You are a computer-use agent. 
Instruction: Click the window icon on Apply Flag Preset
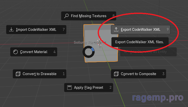[x=69, y=88]
